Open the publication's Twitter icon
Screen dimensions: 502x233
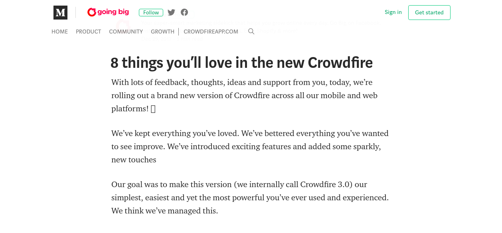[x=172, y=12]
